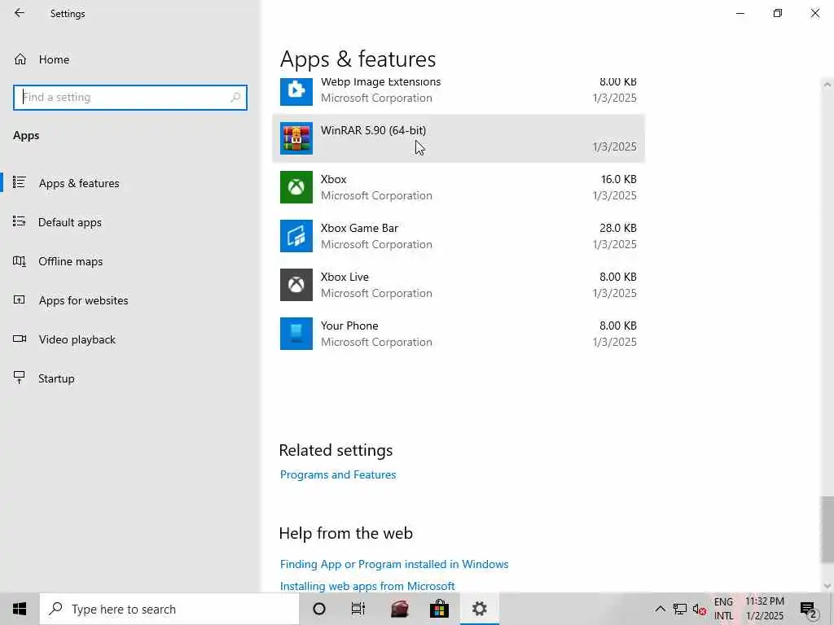Open Default apps settings
This screenshot has height=625, width=834.
pyautogui.click(x=70, y=222)
